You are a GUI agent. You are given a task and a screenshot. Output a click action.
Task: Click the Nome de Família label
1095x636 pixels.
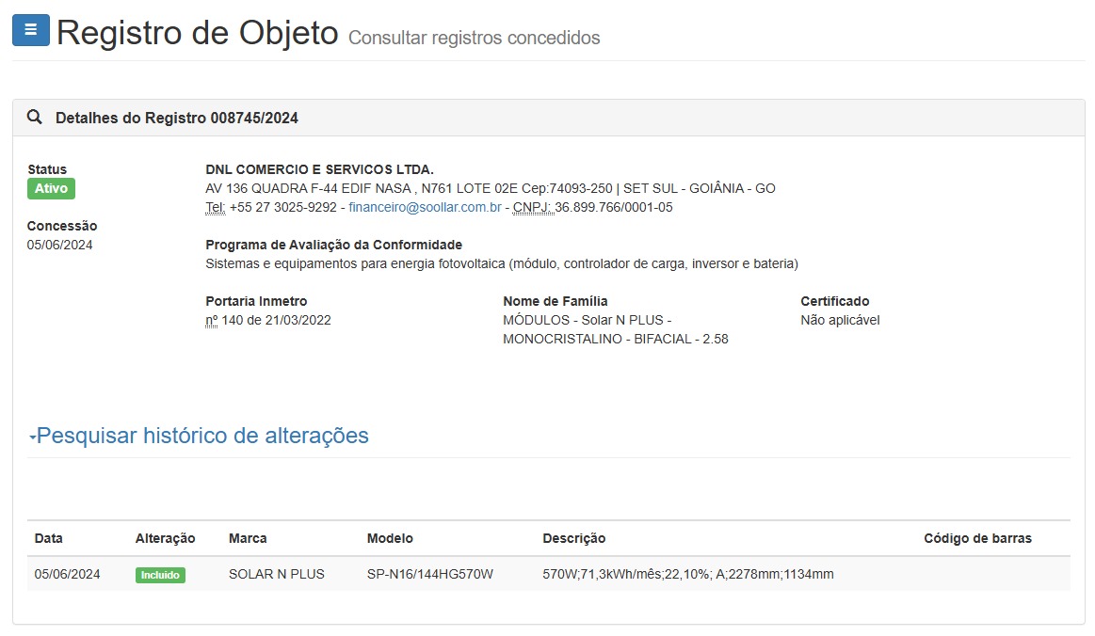tap(556, 302)
